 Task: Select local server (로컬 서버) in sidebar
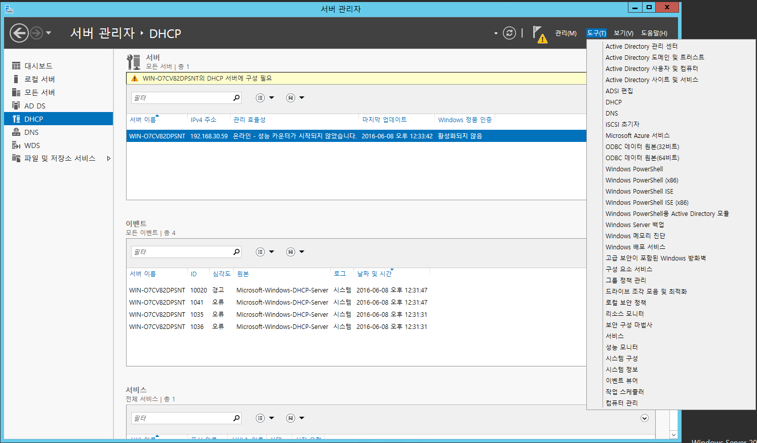pos(39,79)
